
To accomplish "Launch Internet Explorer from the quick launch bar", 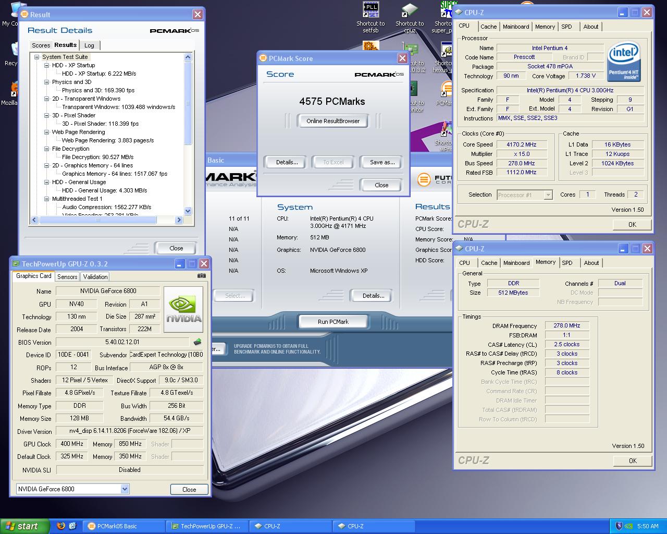I will (x=72, y=526).
